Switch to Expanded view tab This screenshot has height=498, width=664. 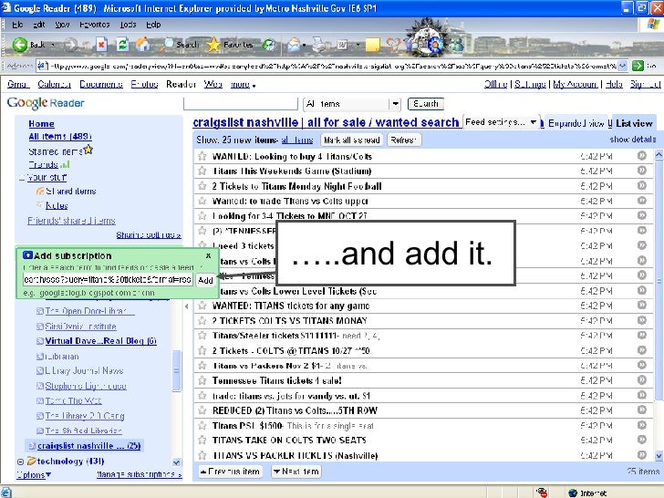(x=576, y=123)
